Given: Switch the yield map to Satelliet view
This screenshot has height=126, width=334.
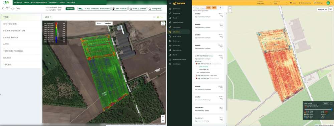Looking at the screenshot, I should point(108,23).
